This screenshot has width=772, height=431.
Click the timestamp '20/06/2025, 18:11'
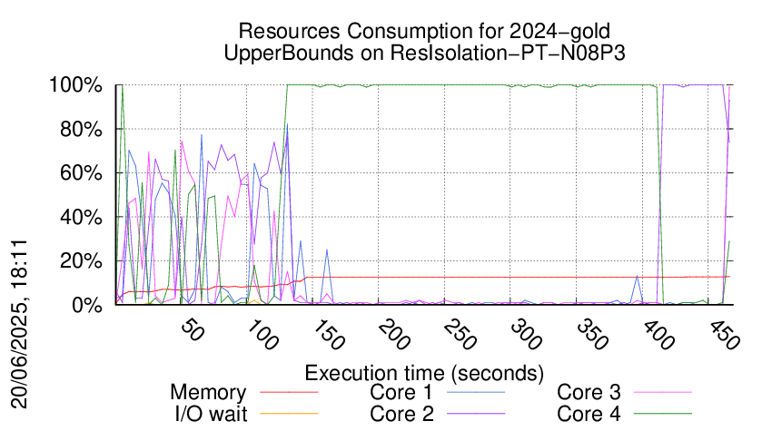19,324
